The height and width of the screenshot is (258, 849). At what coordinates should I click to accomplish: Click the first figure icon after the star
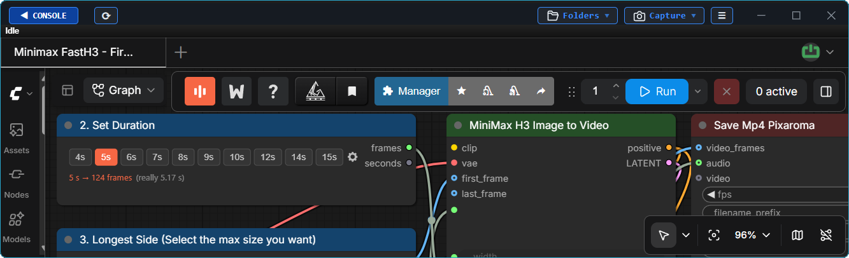tap(489, 92)
